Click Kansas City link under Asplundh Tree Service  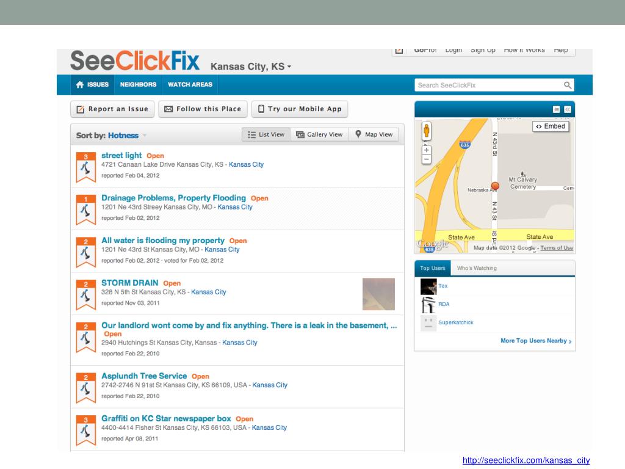pos(270,385)
